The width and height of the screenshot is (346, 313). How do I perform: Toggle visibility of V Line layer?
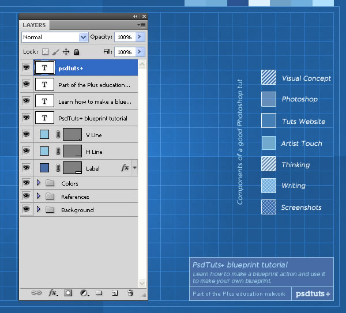click(27, 134)
